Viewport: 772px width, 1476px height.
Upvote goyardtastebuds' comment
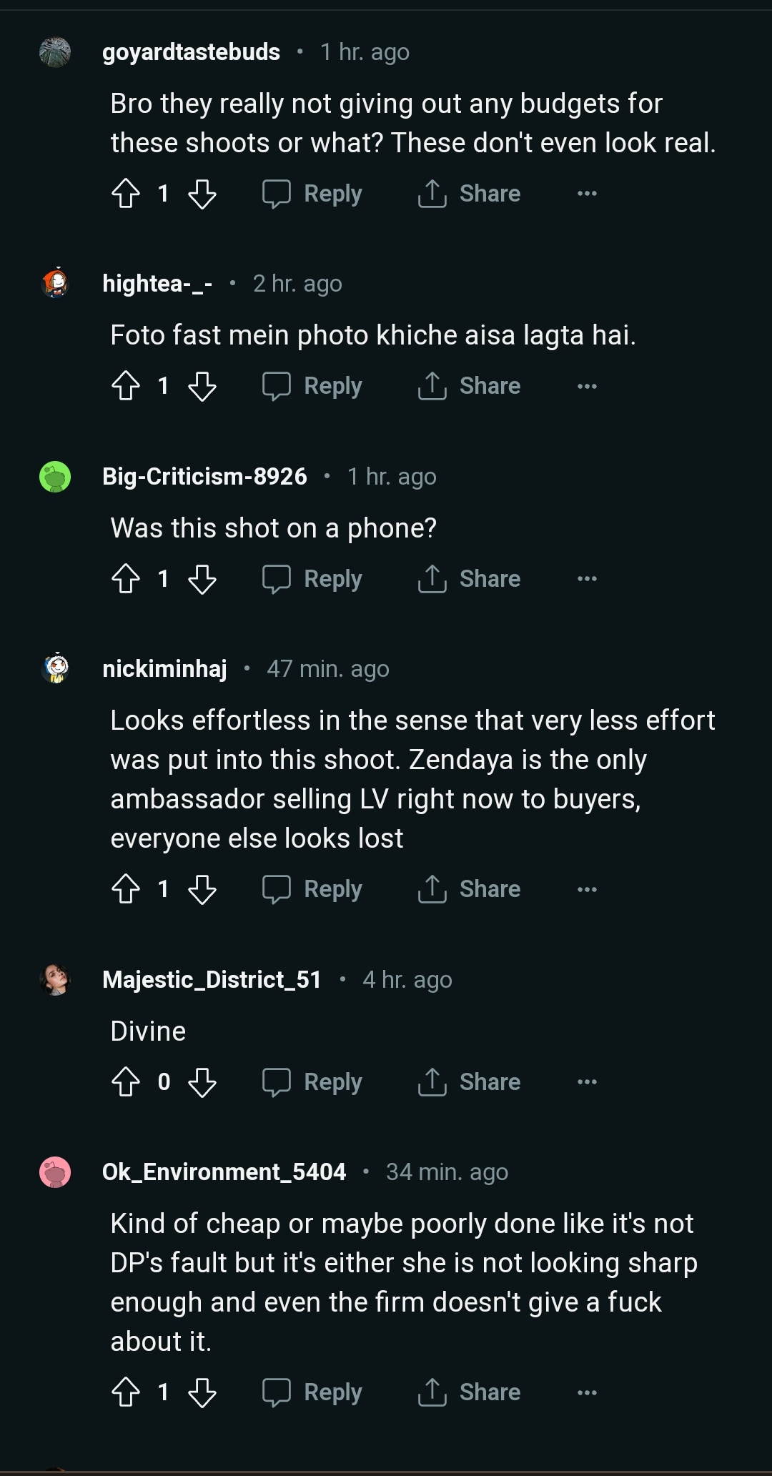coord(126,194)
